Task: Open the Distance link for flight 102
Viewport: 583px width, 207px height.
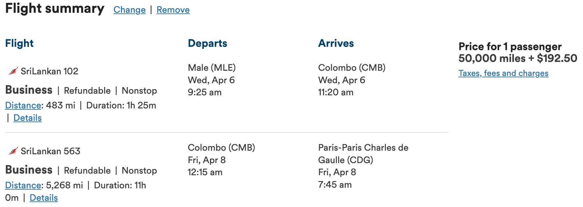Action: [x=22, y=105]
